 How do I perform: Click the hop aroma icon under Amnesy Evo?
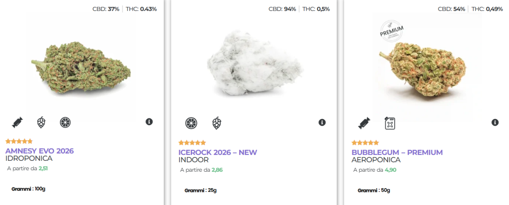pyautogui.click(x=41, y=122)
